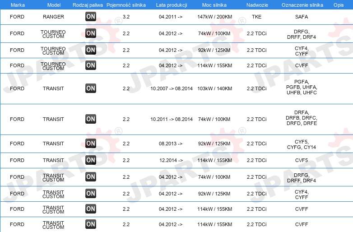Select the 103kW / 140KM power cell
Screen dimensions: 353x232
214,88
